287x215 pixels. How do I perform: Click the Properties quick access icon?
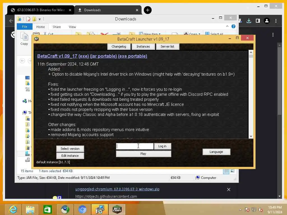coord(28,19)
